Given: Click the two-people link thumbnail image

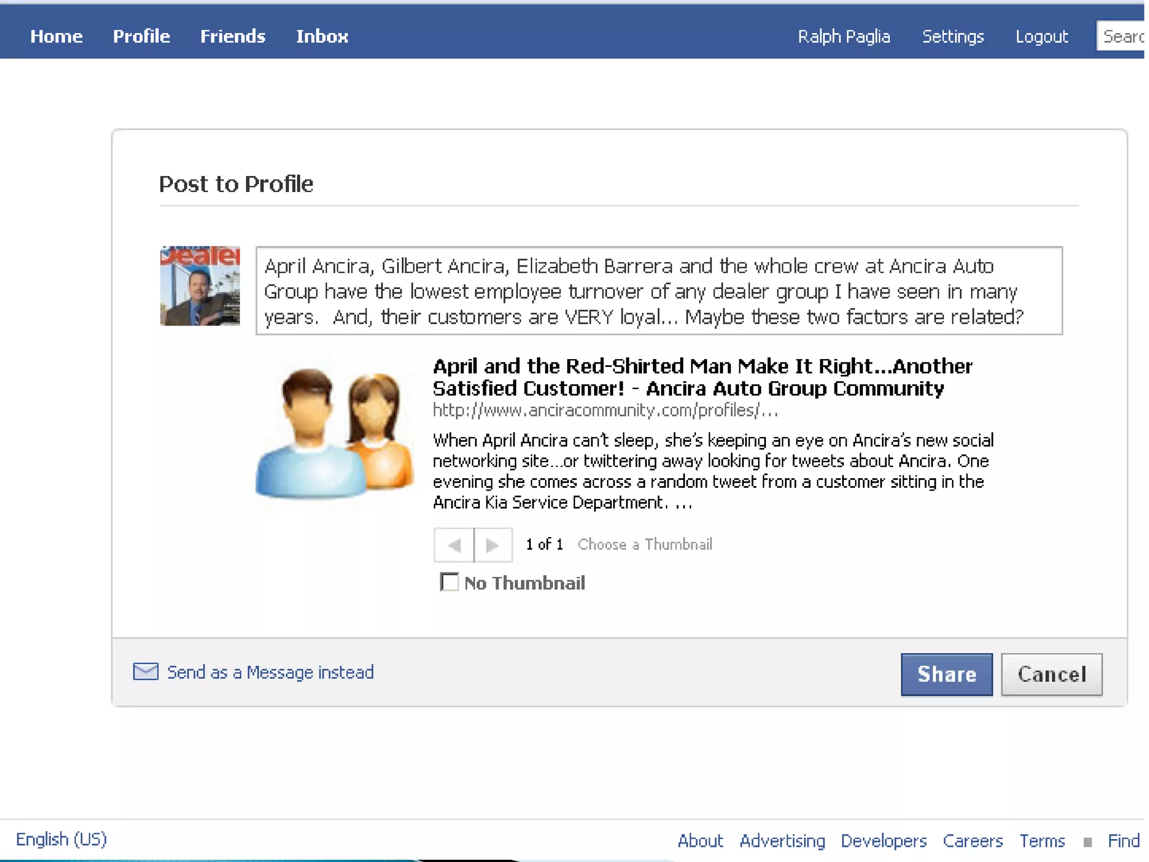Looking at the screenshot, I should coord(335,433).
